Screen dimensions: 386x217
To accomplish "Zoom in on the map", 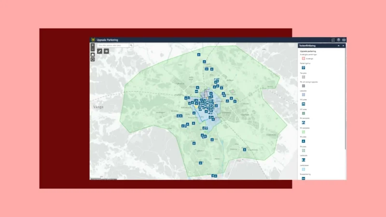I will [x=93, y=45].
